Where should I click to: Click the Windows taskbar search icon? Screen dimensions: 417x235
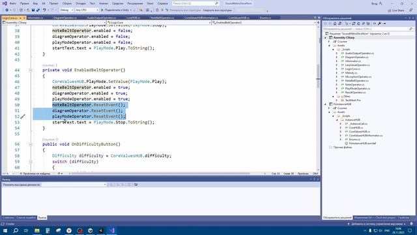point(16,230)
